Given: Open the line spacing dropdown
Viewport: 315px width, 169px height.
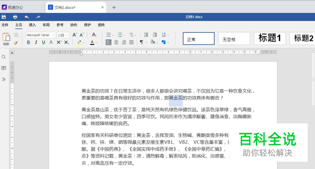Looking at the screenshot, I should (164, 35).
